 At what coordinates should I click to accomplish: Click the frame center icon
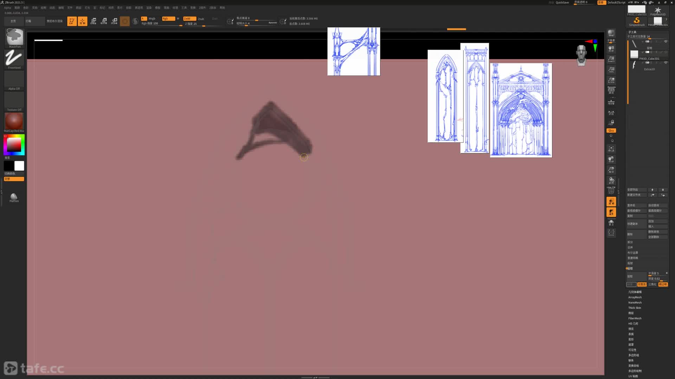611,149
